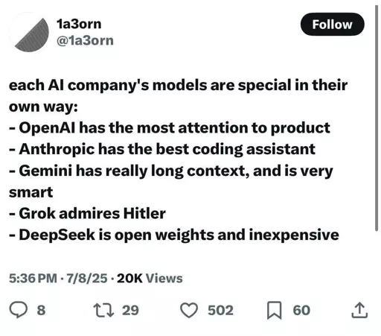Repost using the retweet arrows icon

[103, 310]
